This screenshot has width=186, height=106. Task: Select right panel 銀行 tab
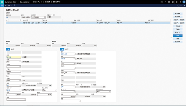click(x=67, y=49)
